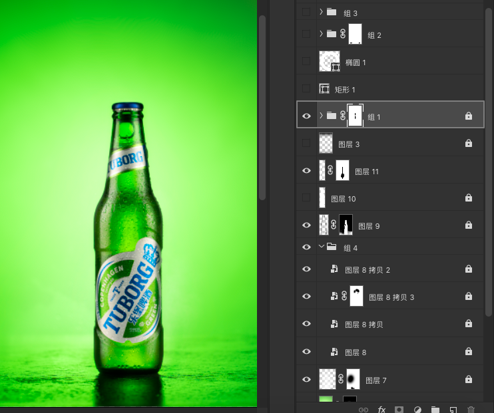The width and height of the screenshot is (494, 413).
Task: Select the layer mask thumbnail of 图层 7
Action: (353, 379)
